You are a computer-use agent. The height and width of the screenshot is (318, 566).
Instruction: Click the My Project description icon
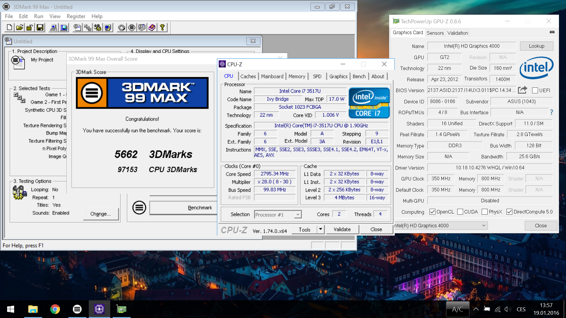(x=18, y=62)
